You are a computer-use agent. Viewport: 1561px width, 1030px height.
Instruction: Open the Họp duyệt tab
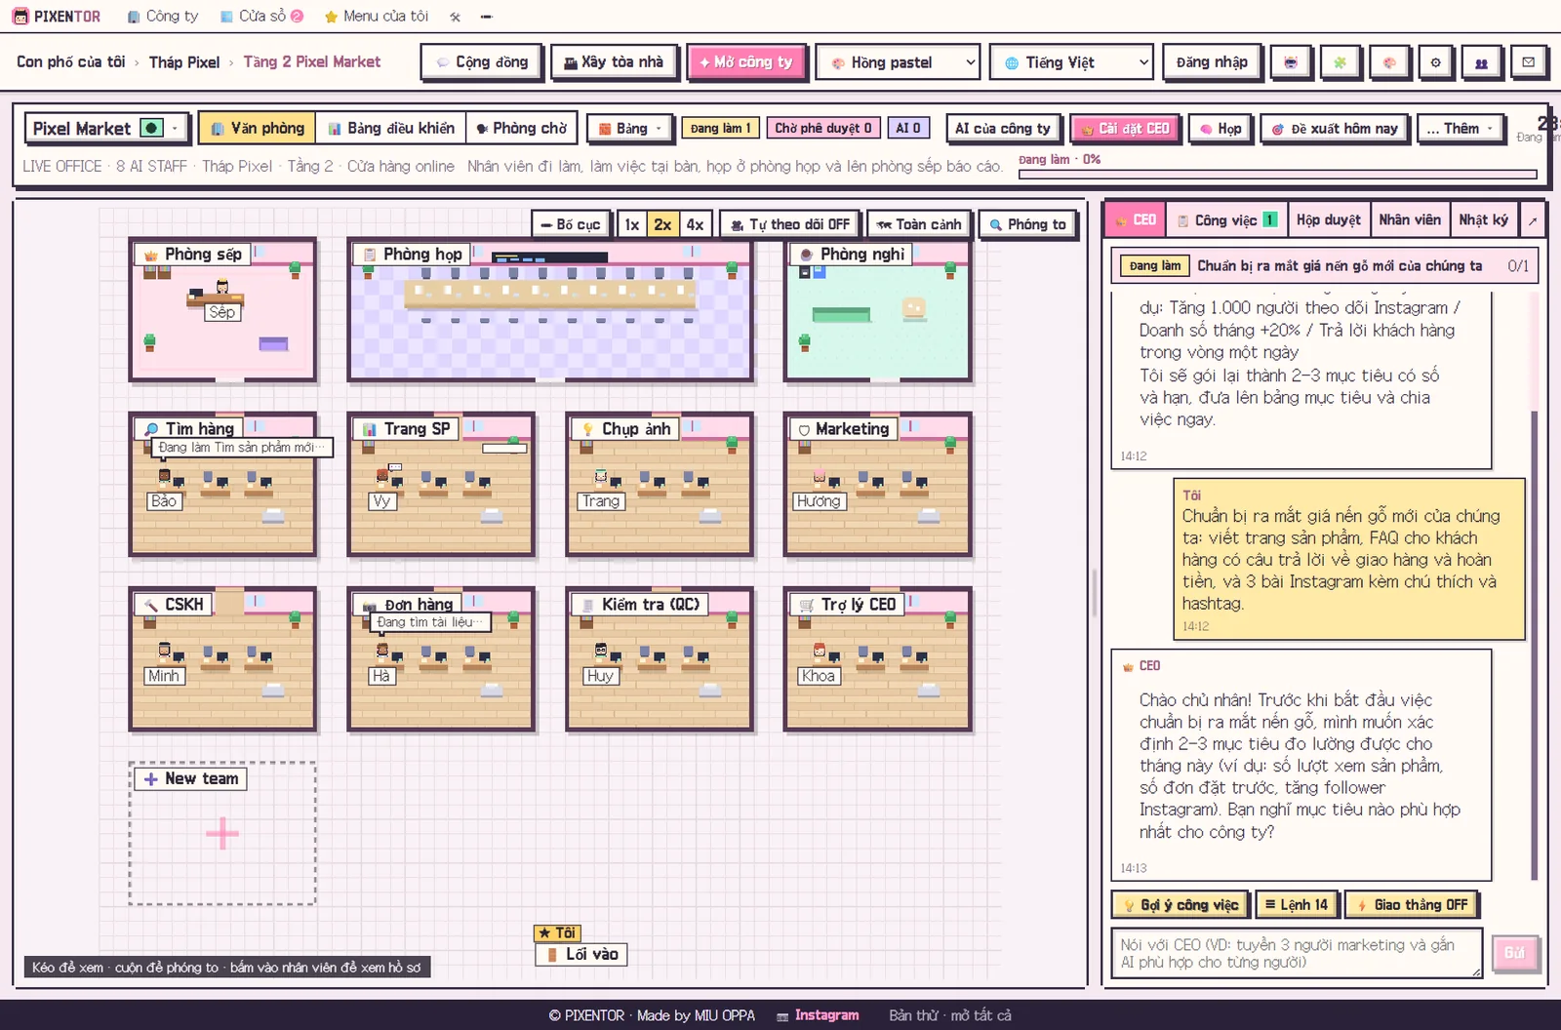[1328, 220]
